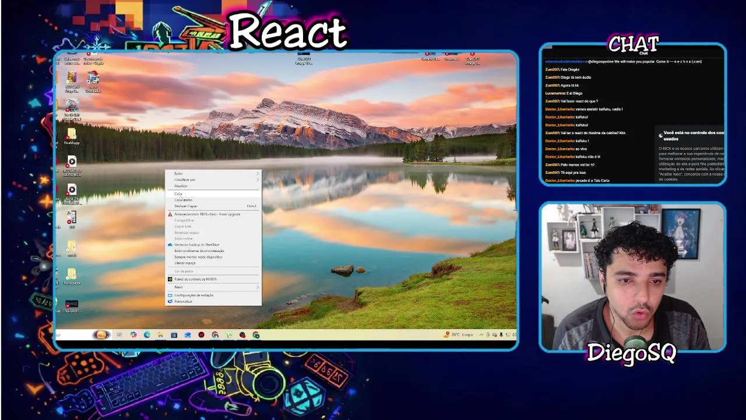The image size is (746, 420).
Task: Click the taskbar search box
Action: click(x=73, y=335)
